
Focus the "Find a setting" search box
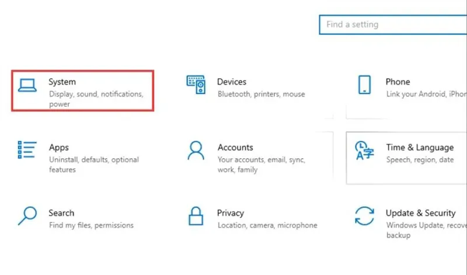click(x=392, y=25)
